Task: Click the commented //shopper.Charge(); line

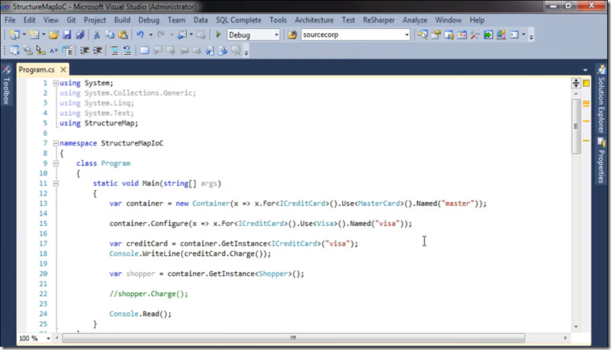Action: 148,294
